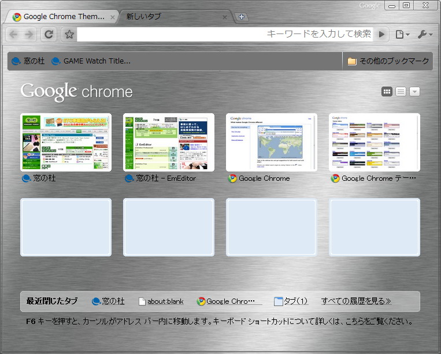441x354 pixels.
Task: Close the 新しいタブ tab
Action: [x=225, y=17]
